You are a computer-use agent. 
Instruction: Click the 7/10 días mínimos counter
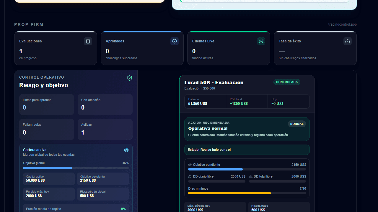303,188
